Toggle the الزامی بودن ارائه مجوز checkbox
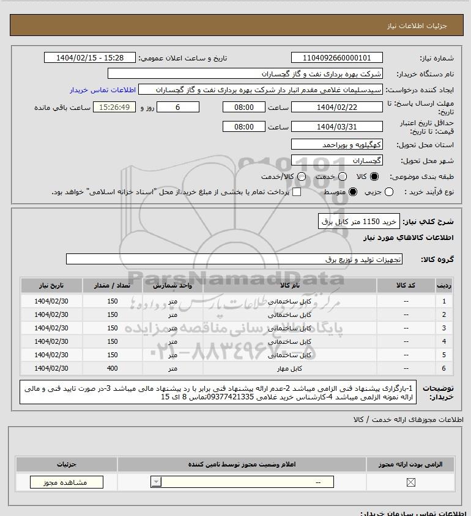471x516 pixels. [x=410, y=482]
